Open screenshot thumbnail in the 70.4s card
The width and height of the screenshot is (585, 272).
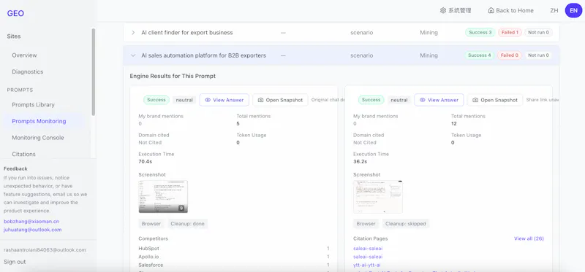(x=163, y=196)
